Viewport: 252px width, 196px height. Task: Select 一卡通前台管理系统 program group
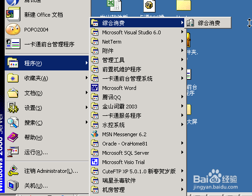[x=137, y=78]
